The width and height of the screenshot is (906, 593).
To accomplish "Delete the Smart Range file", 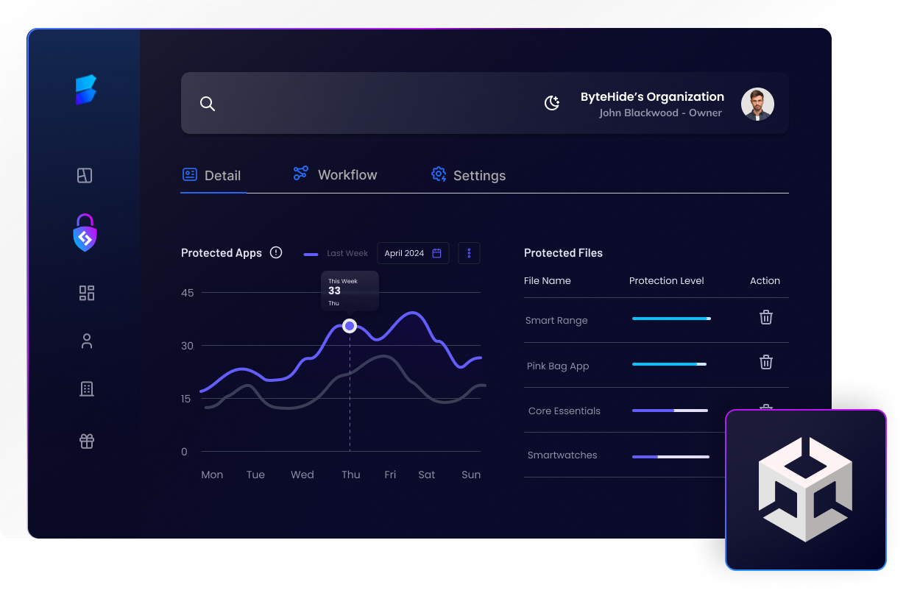I will [x=766, y=317].
